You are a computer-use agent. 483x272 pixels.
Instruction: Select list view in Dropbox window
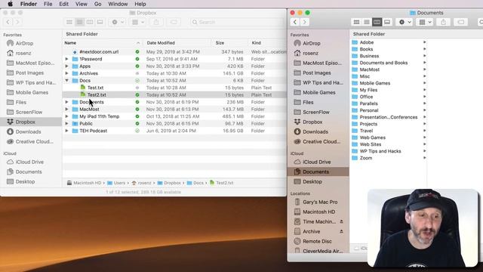[x=79, y=22]
